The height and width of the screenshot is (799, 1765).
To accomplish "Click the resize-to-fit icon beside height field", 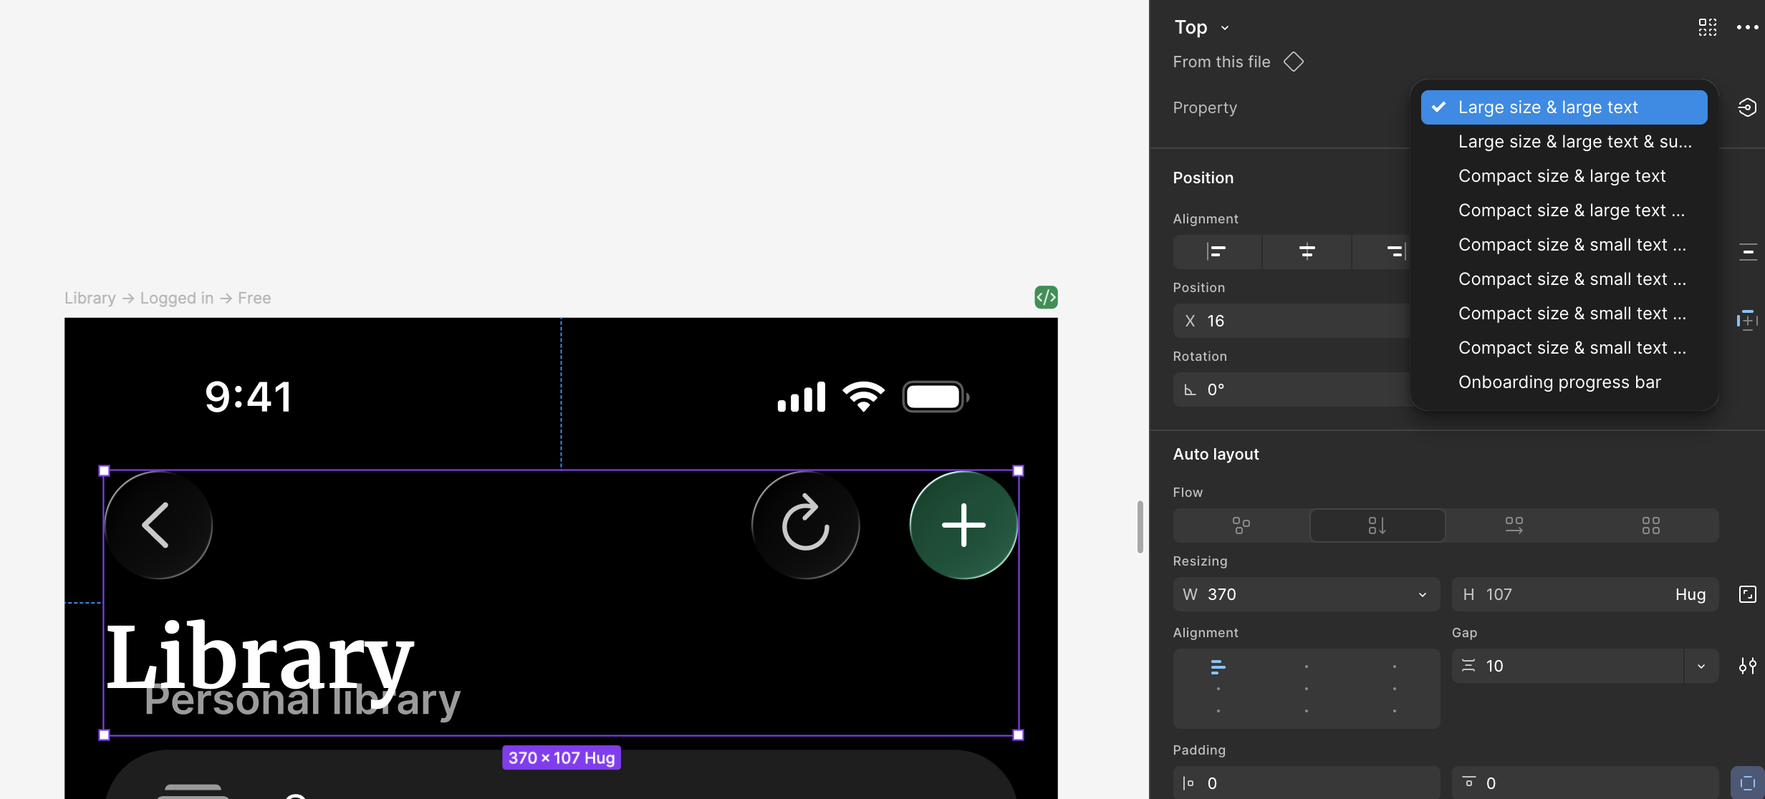I will [1747, 594].
